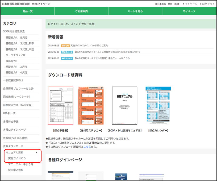
Task: Open the blue 採点カレンダー thumbnail
Action: [158, 106]
